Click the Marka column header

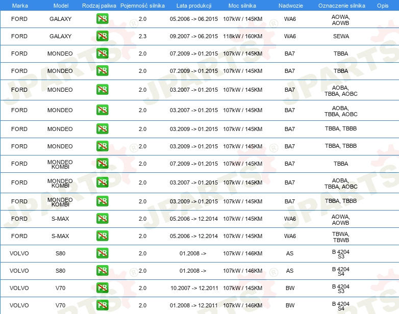[x=20, y=6]
